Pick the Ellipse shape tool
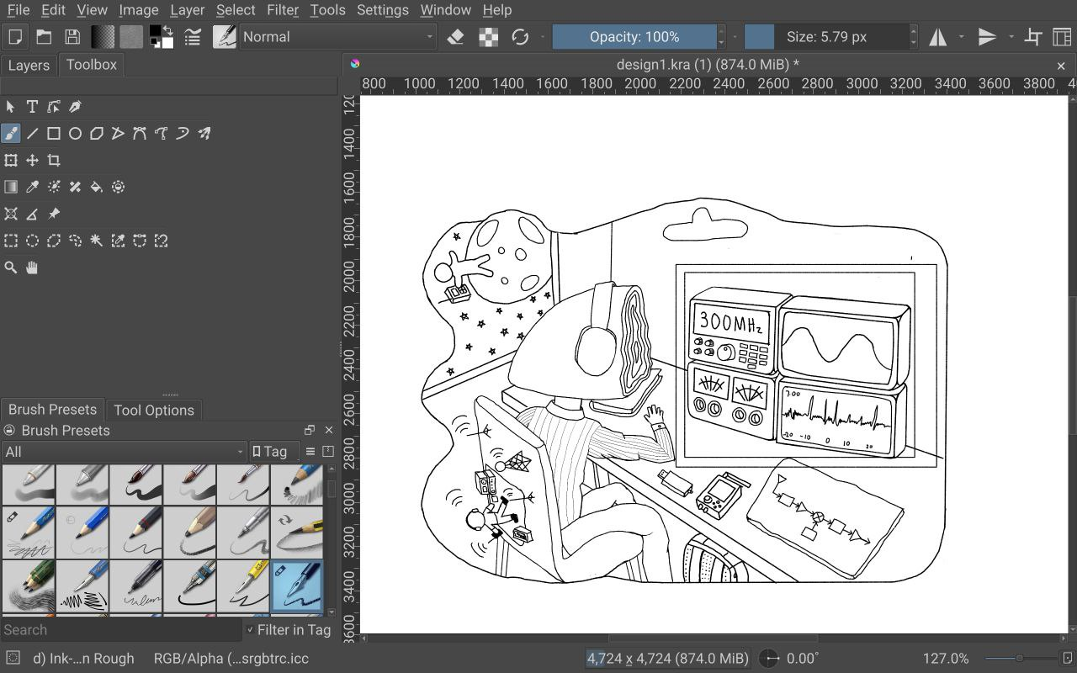Viewport: 1077px width, 673px height. (x=75, y=133)
